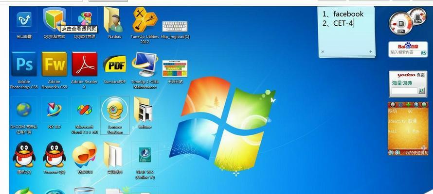Screen dimensions: 433x194
Task: Click the CET-4 line in sticky note
Action: pyautogui.click(x=343, y=23)
